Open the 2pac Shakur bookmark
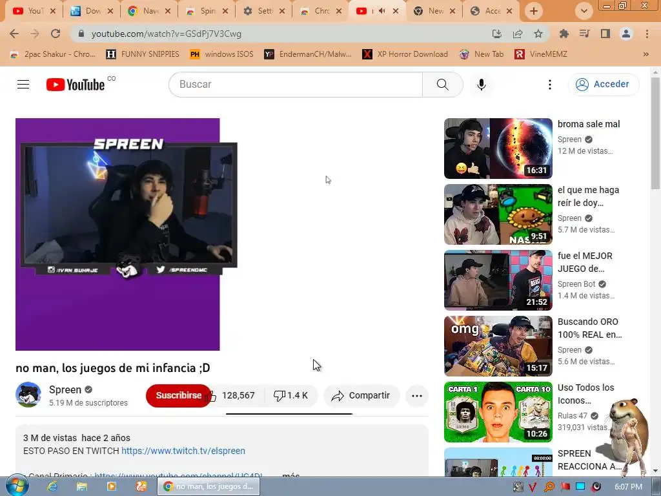Viewport: 661px width, 496px height. (x=53, y=54)
